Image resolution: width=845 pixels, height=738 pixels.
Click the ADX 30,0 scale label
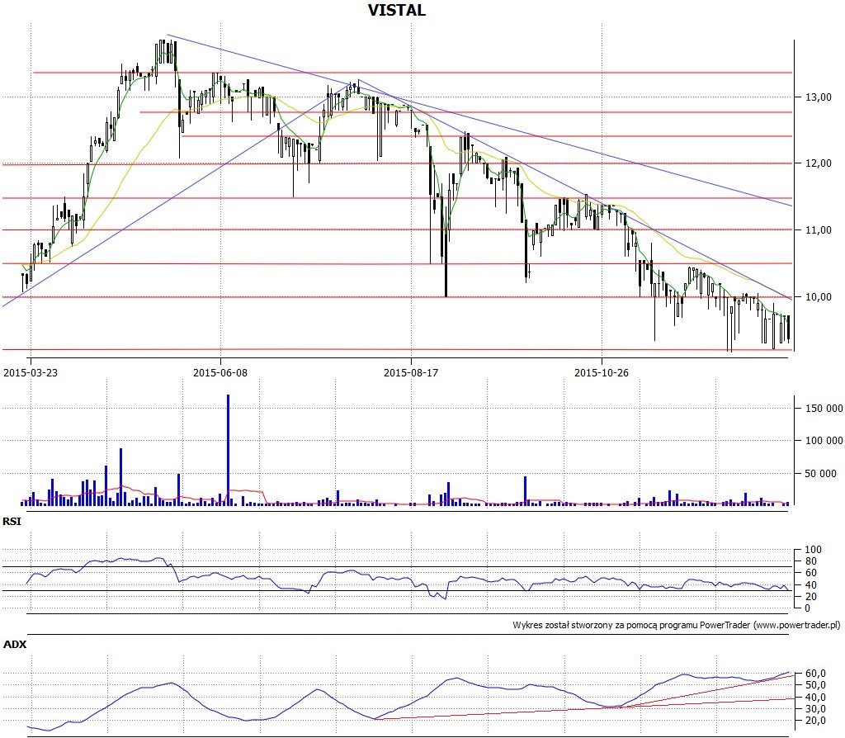(x=816, y=709)
